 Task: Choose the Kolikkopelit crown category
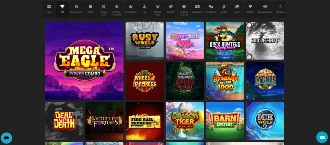click(x=131, y=9)
